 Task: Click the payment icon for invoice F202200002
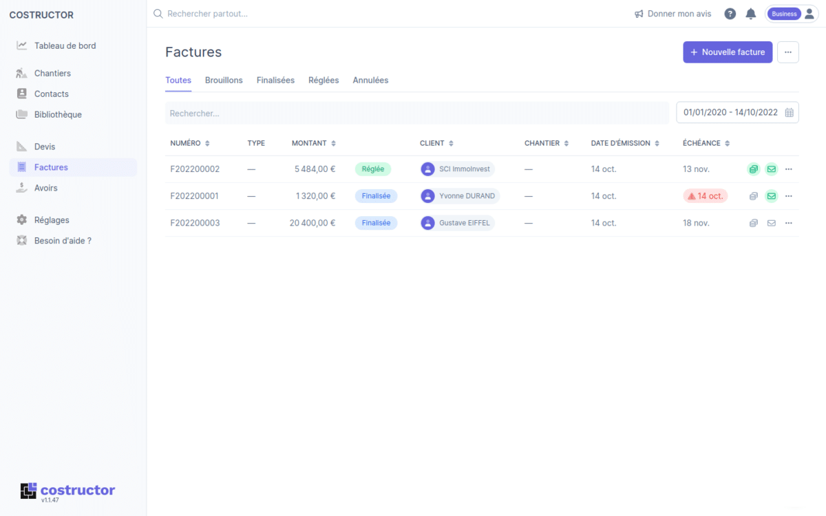pos(754,169)
